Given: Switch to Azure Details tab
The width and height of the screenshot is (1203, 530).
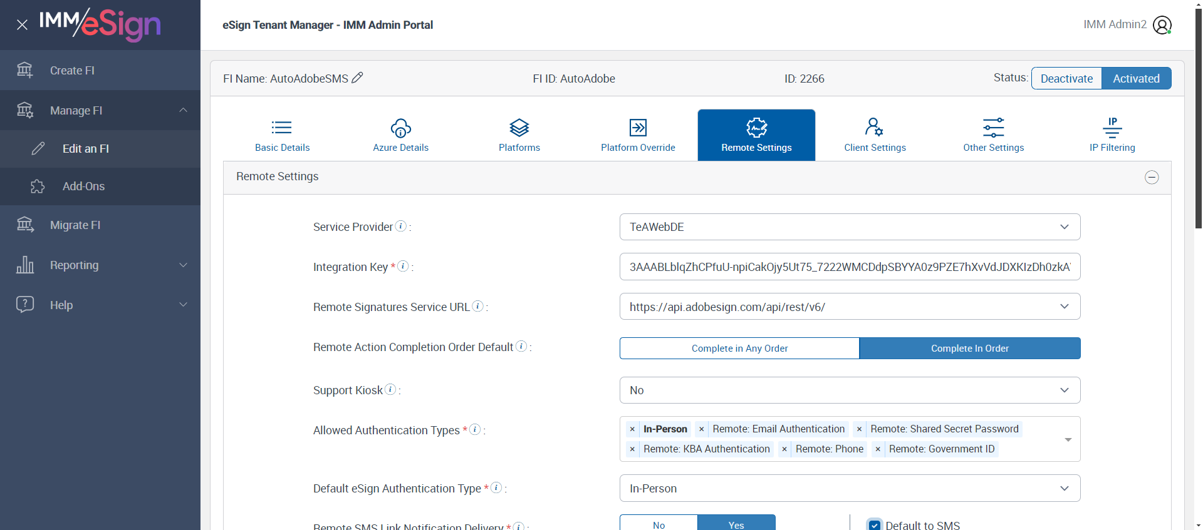Looking at the screenshot, I should [x=401, y=135].
